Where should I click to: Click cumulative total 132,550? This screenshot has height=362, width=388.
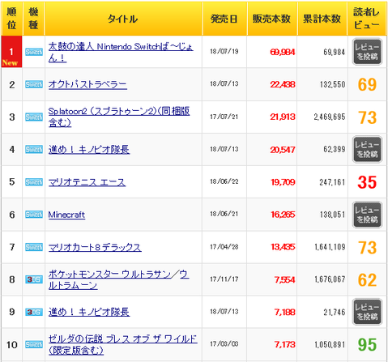coord(333,84)
